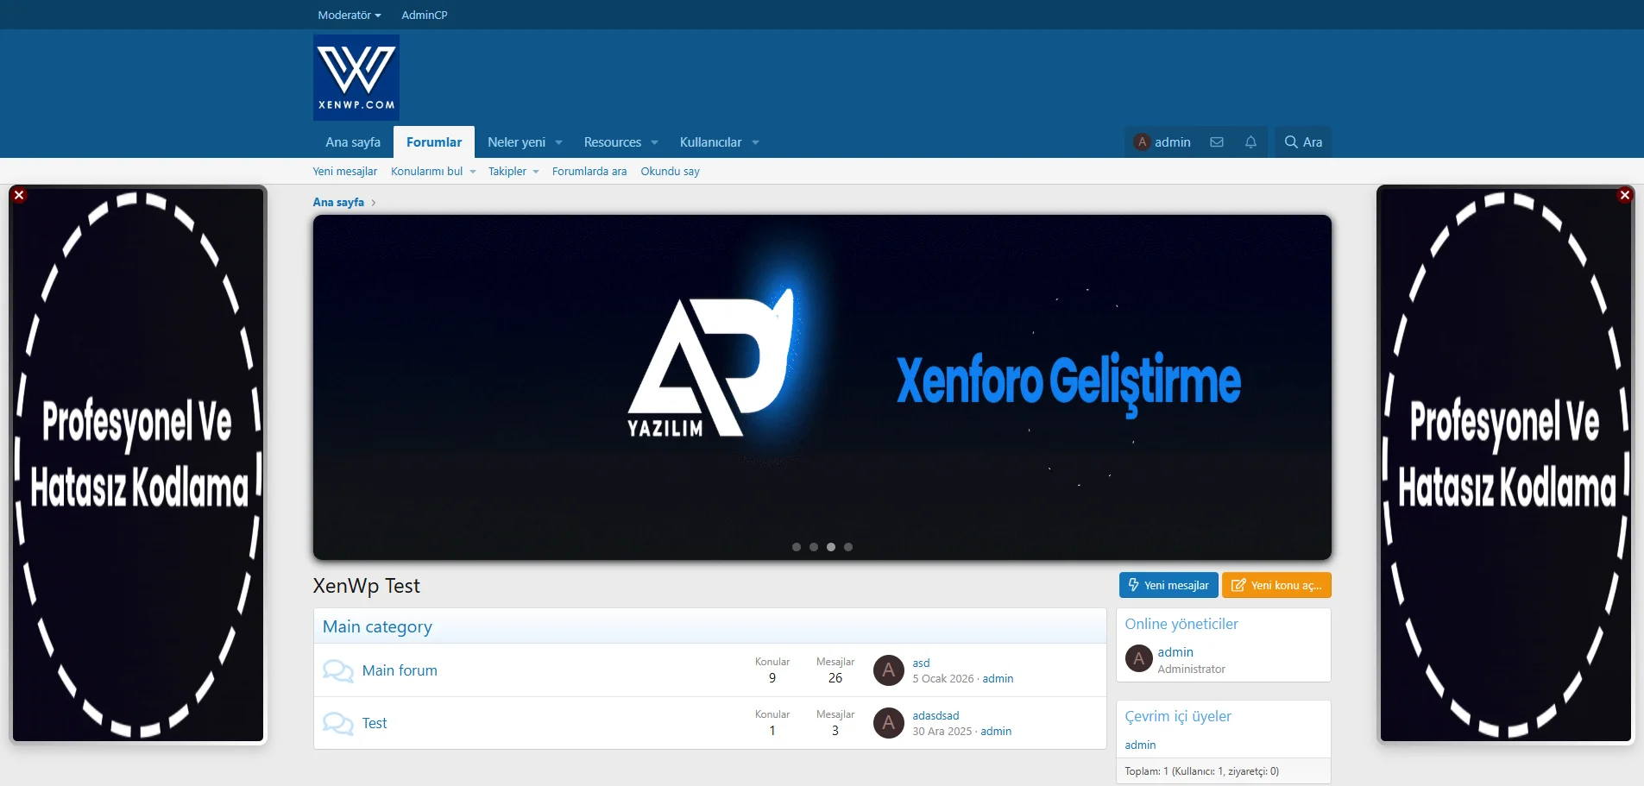This screenshot has height=786, width=1644.
Task: Open the AdminCP link
Action: 424,15
